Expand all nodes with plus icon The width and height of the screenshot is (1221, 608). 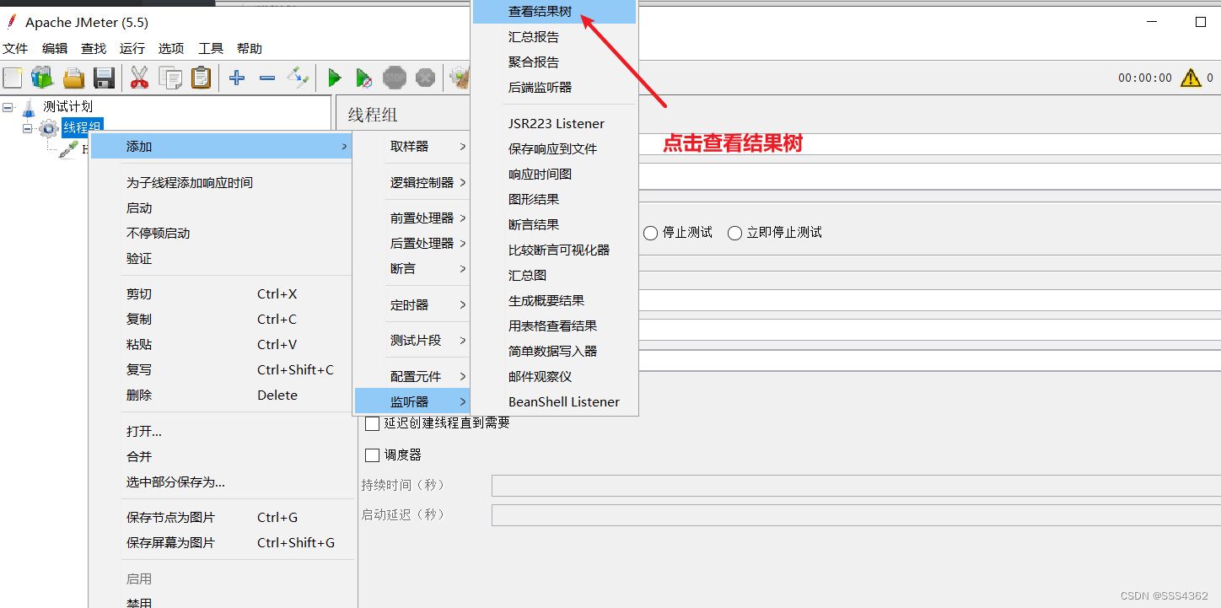coord(237,78)
